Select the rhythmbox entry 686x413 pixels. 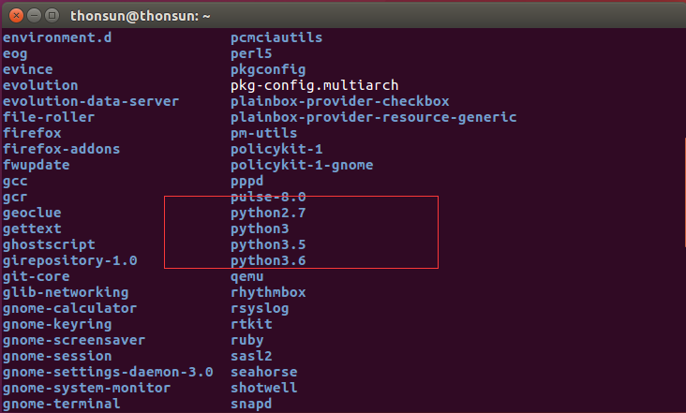point(268,292)
